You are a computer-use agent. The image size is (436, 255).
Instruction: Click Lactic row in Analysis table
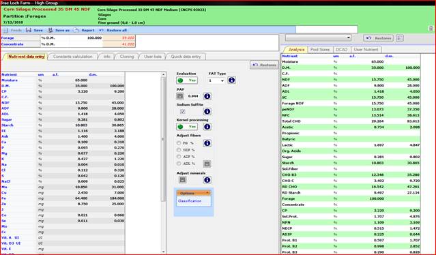click(351, 145)
